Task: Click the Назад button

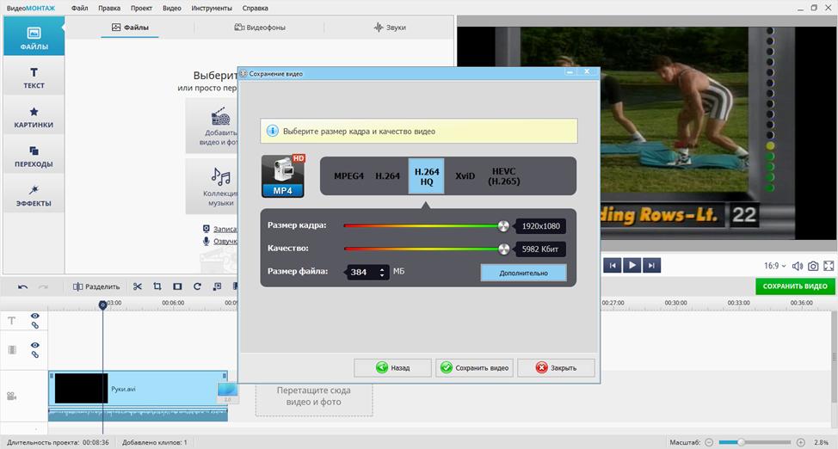Action: [x=392, y=368]
